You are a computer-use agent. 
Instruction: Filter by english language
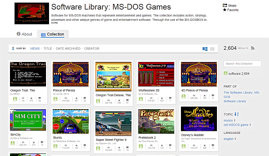[228, 139]
